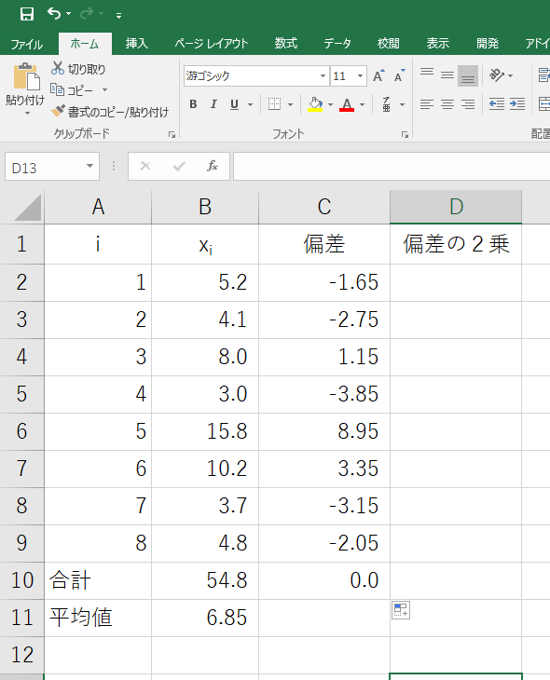
Task: Open the font size 11 dropdown
Action: coord(360,75)
